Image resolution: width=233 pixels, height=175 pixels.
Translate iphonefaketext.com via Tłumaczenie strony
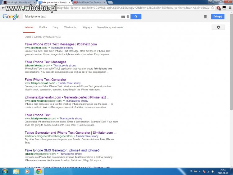tap(65, 66)
